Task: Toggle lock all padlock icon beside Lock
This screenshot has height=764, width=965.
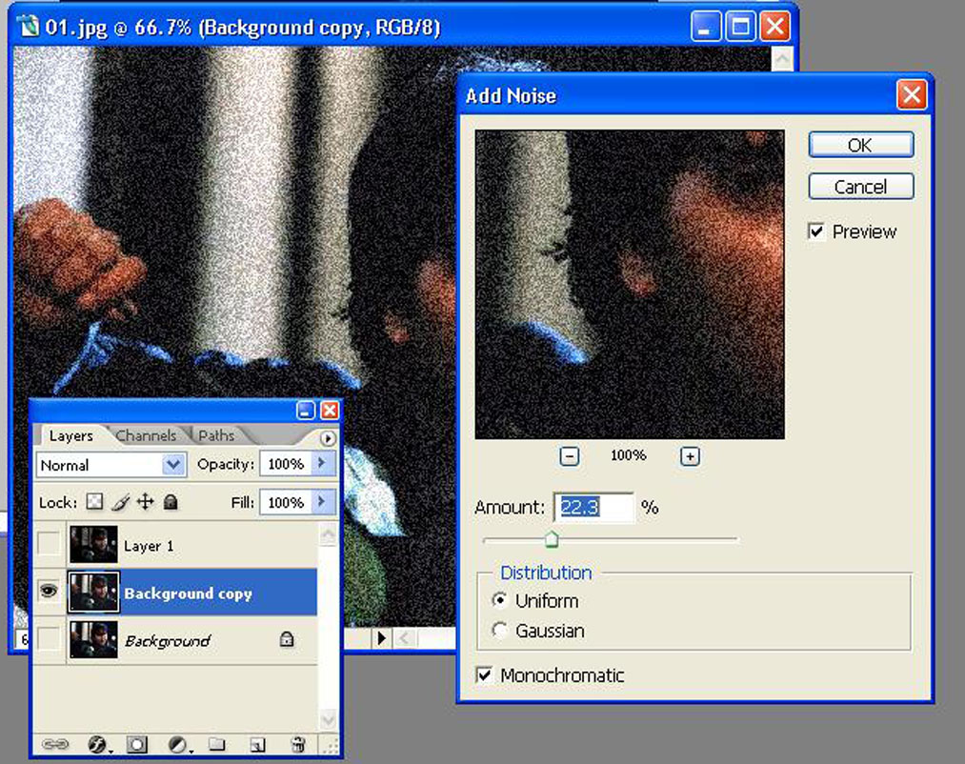Action: (x=171, y=502)
